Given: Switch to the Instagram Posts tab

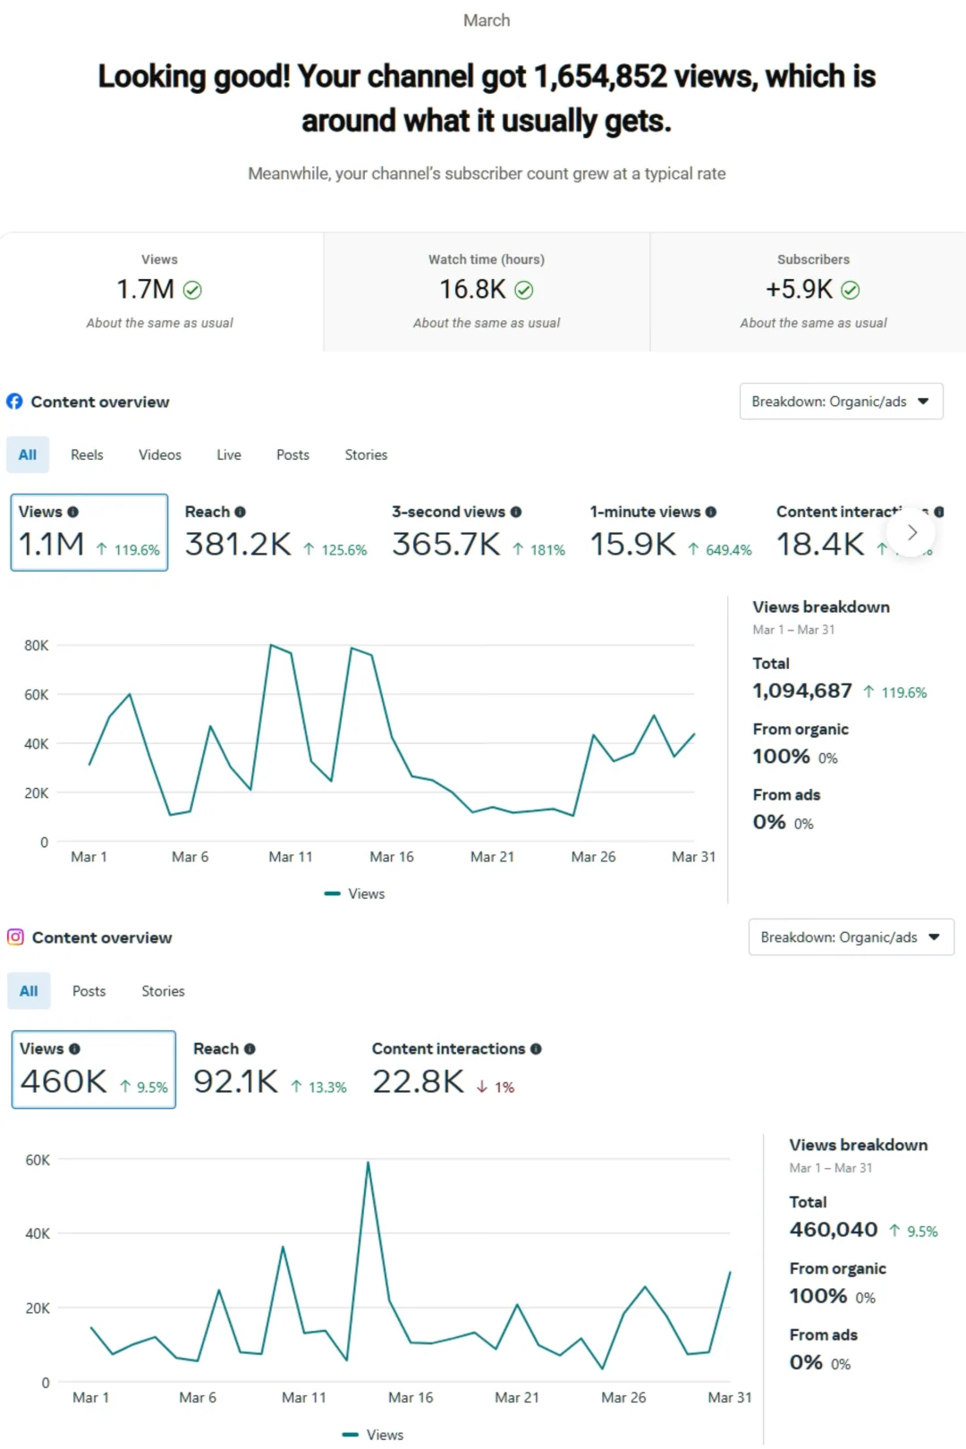Looking at the screenshot, I should (89, 991).
